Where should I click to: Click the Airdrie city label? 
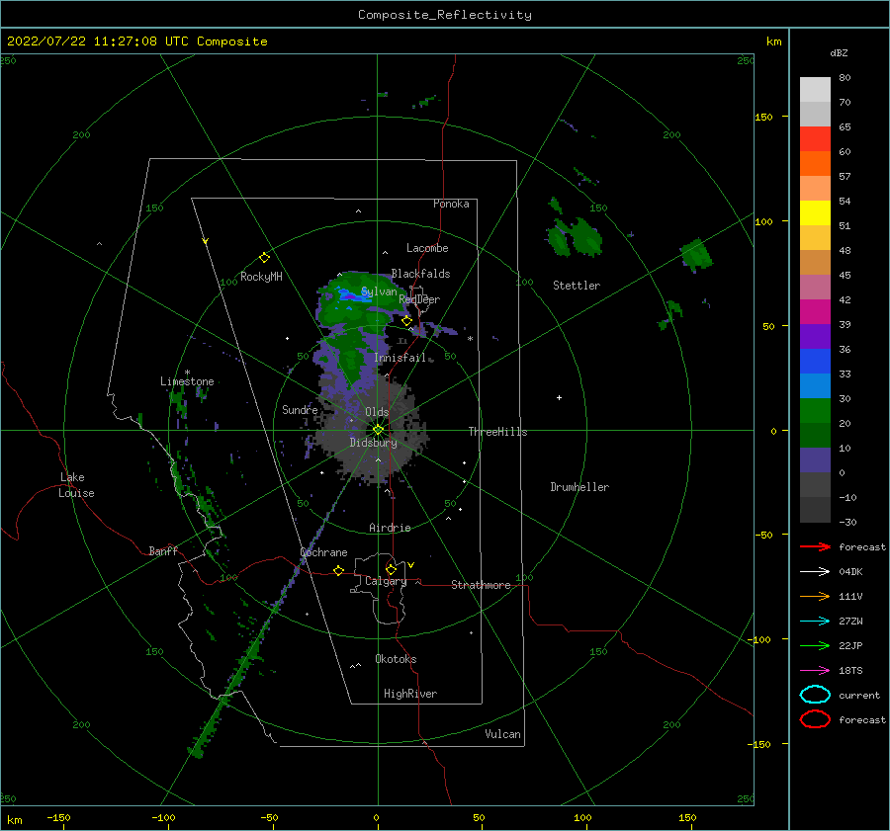(390, 528)
